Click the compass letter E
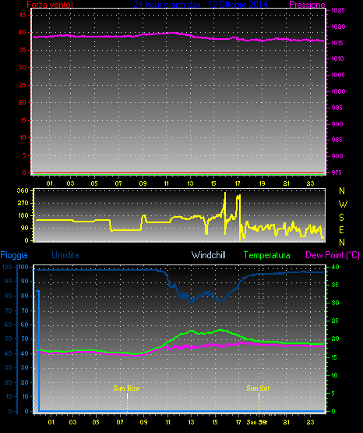Image resolution: width=363 pixels, height=433 pixels. (x=341, y=229)
